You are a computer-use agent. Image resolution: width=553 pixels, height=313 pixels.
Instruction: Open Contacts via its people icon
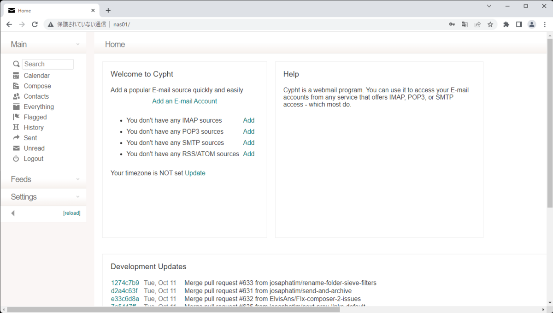(16, 96)
